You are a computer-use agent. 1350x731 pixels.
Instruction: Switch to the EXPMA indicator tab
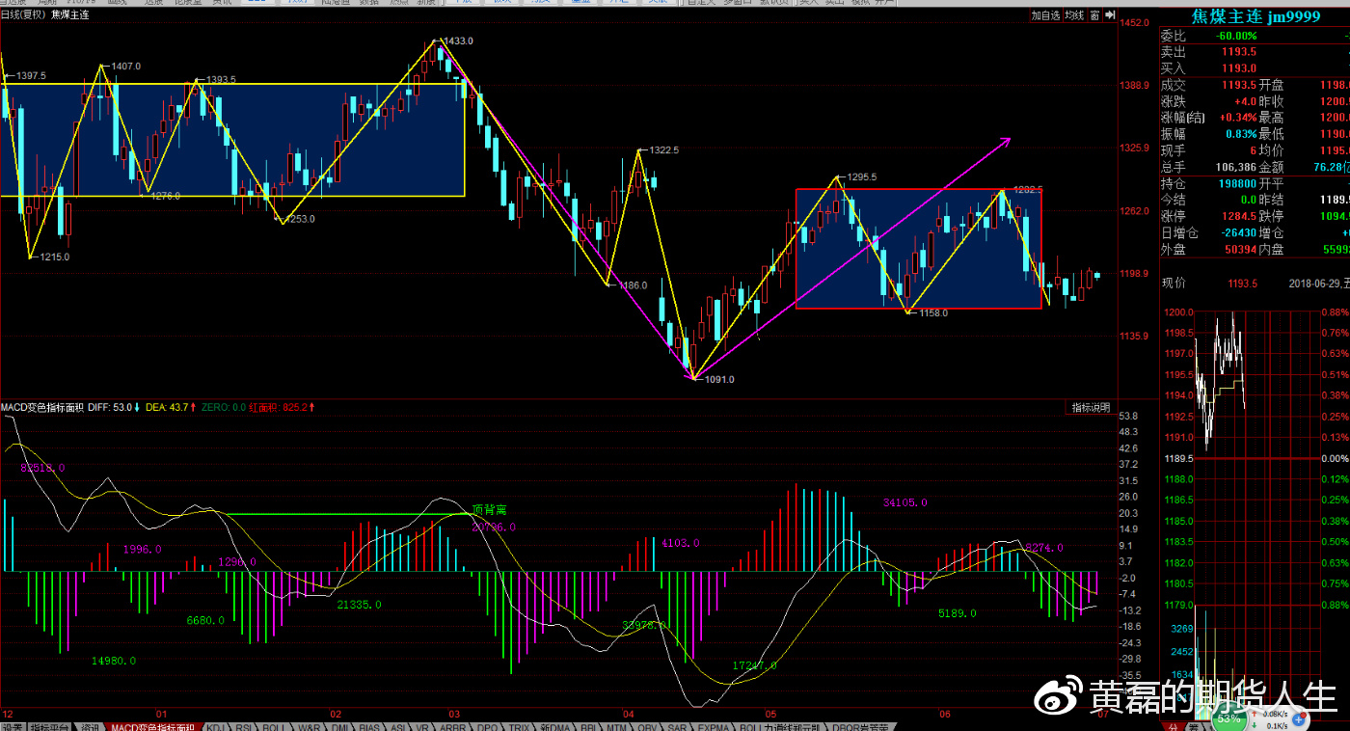point(714,727)
